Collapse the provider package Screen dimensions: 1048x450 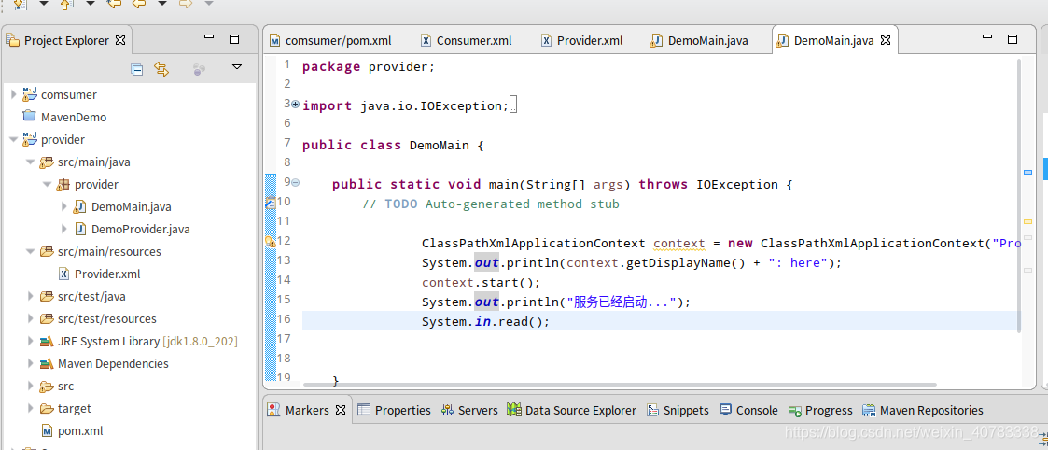pyautogui.click(x=47, y=185)
